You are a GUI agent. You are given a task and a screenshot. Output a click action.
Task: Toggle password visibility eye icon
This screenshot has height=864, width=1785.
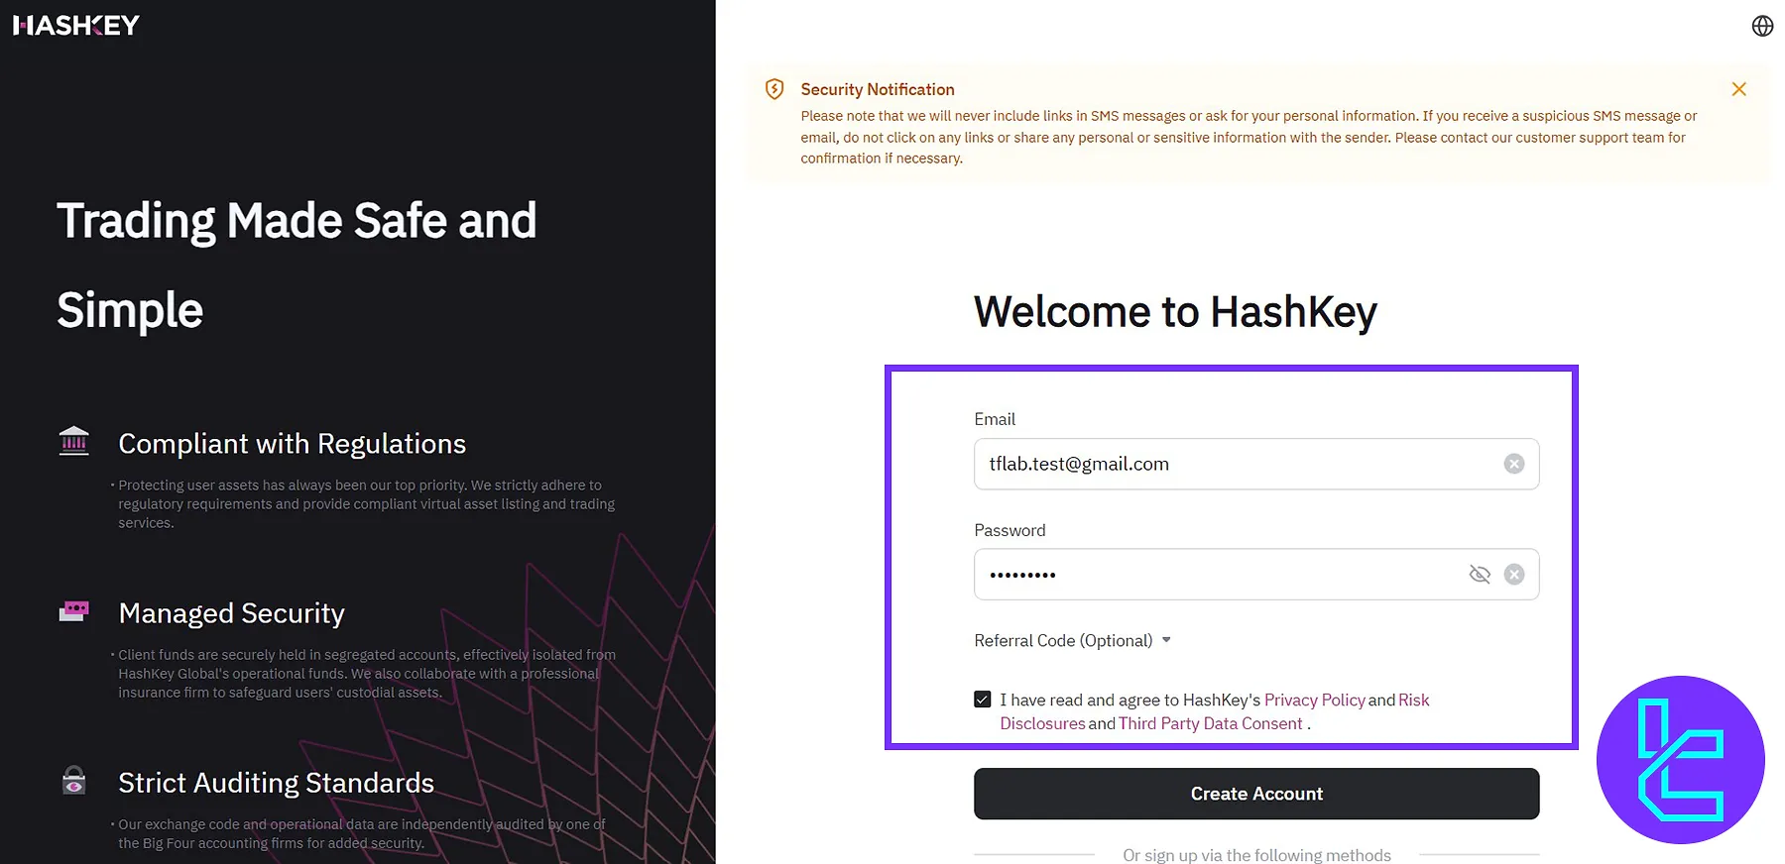tap(1479, 575)
